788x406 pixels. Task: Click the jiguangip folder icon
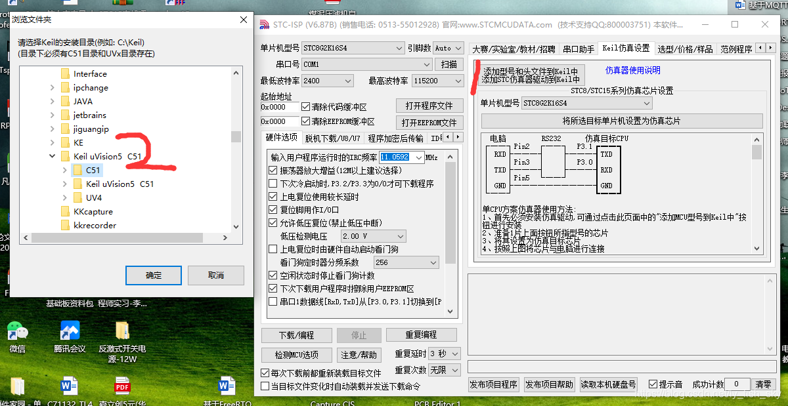point(65,129)
